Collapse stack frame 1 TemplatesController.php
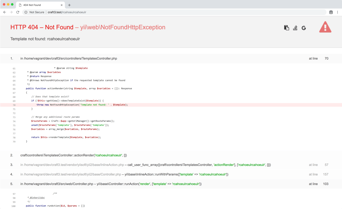Viewport: 342px width, 209px height. 171,58
